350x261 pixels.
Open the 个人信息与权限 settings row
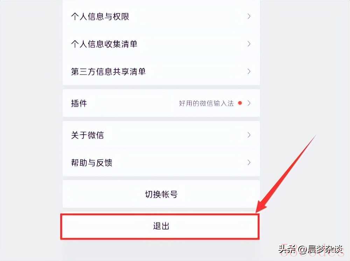(161, 16)
